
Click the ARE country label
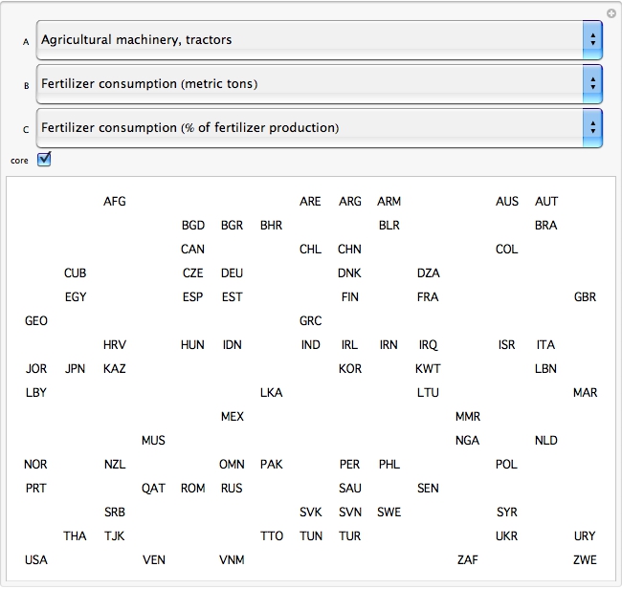coord(310,202)
